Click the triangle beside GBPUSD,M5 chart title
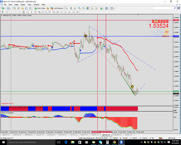This screenshot has height=145, width=181. tap(2, 15)
